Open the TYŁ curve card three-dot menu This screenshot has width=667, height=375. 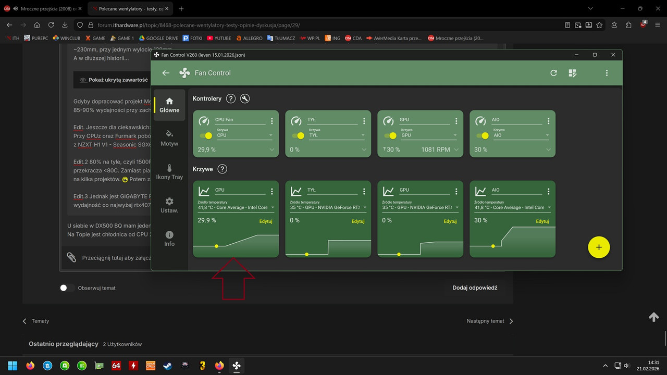click(x=364, y=191)
